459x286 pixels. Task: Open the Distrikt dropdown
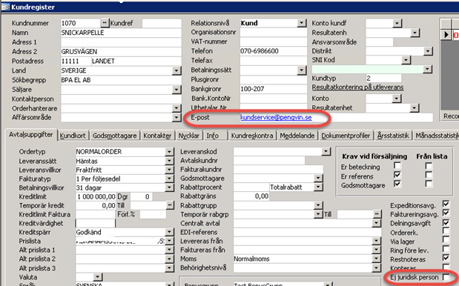(x=428, y=51)
